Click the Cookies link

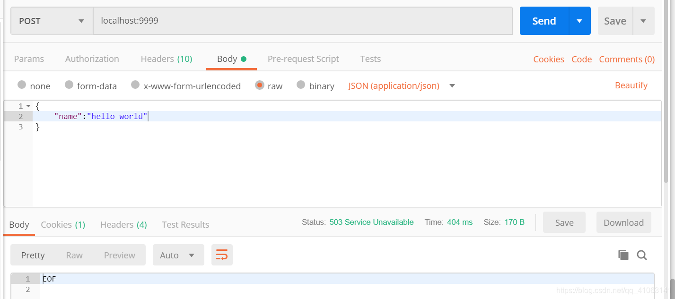tap(549, 59)
